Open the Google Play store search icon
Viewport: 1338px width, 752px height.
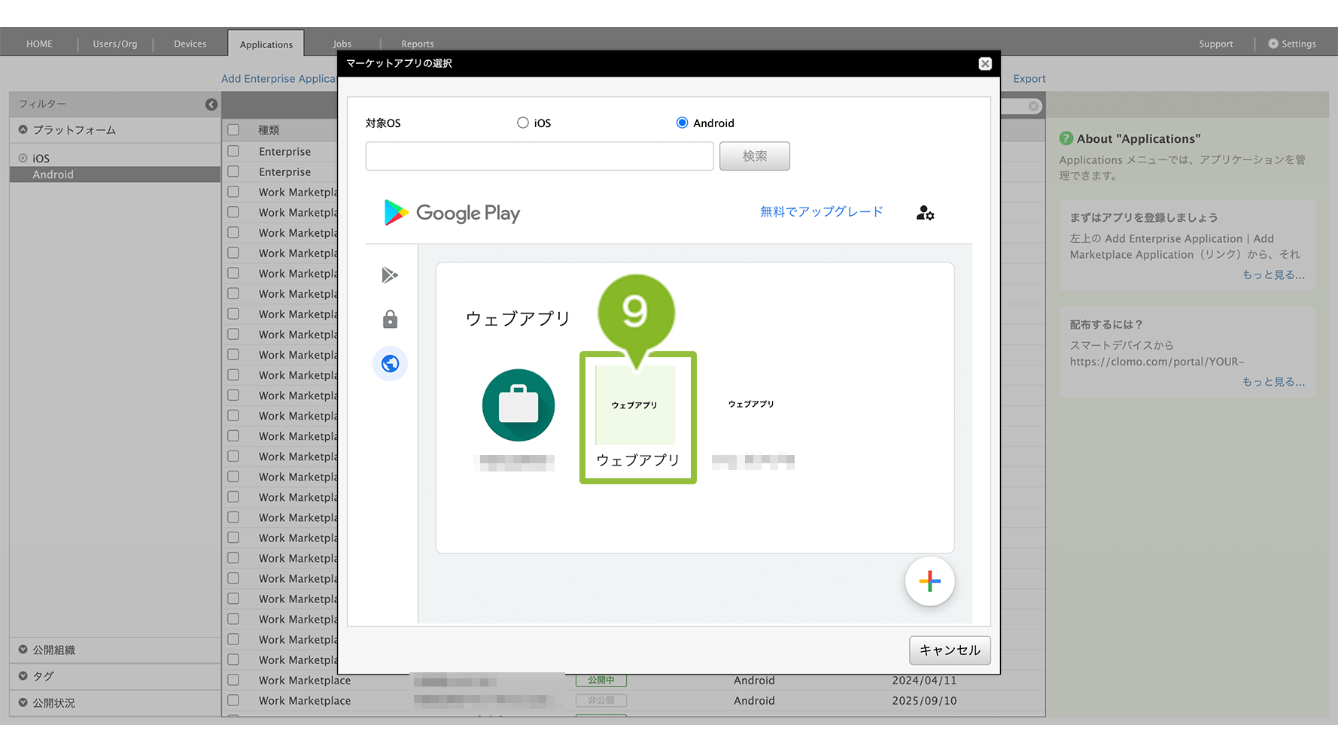[x=390, y=275]
